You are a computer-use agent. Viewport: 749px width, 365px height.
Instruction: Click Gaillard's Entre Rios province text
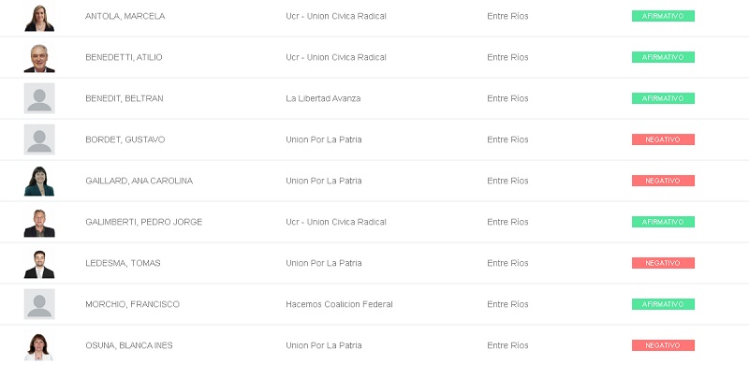click(507, 181)
